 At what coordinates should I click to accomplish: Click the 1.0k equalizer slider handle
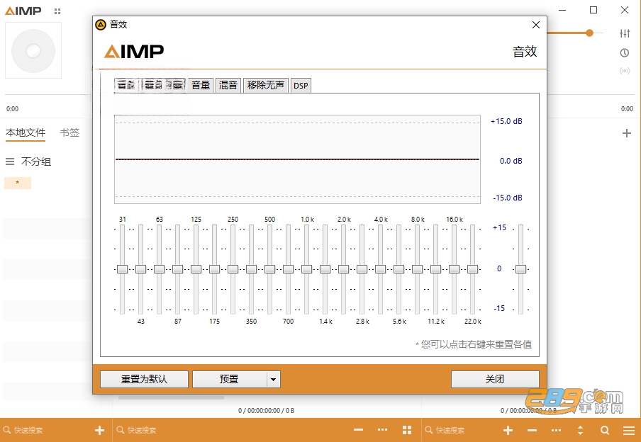point(306,269)
